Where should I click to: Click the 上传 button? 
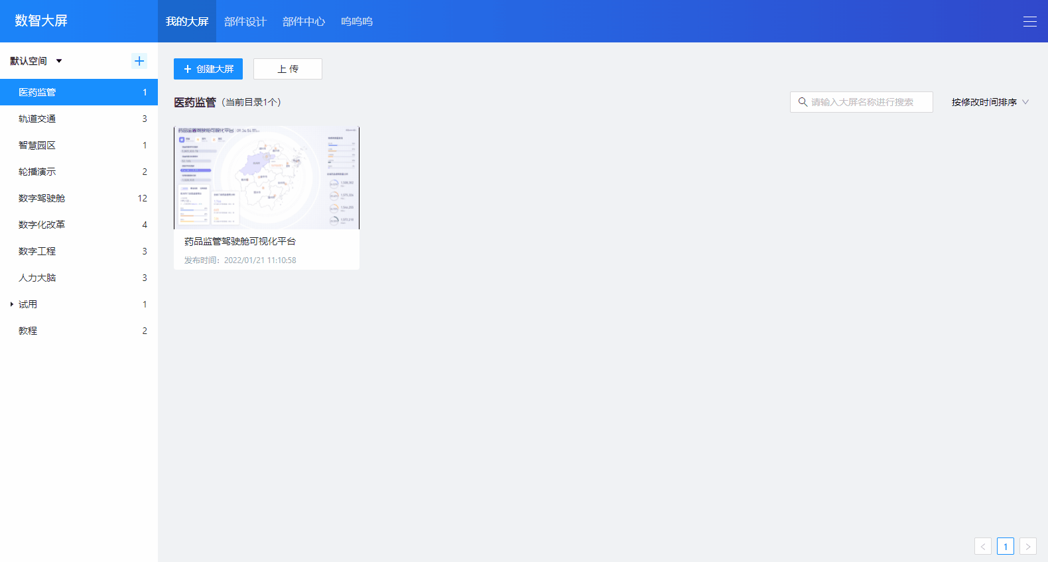[x=287, y=69]
